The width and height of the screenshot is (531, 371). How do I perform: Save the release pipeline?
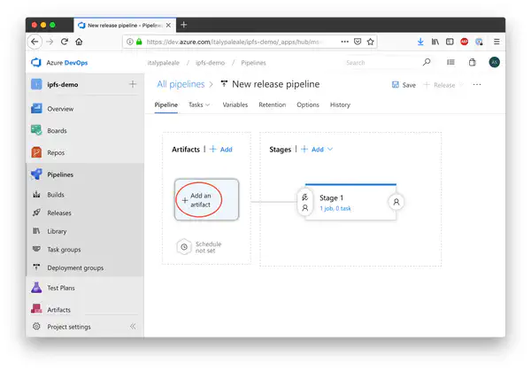(403, 85)
